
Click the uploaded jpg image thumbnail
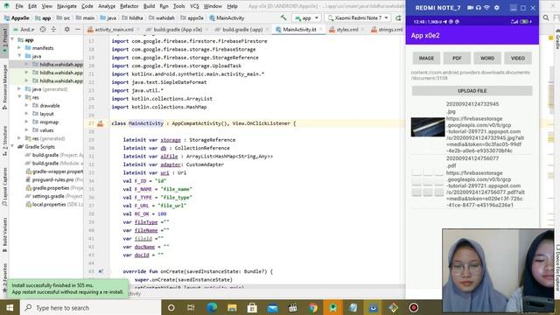tap(428, 127)
